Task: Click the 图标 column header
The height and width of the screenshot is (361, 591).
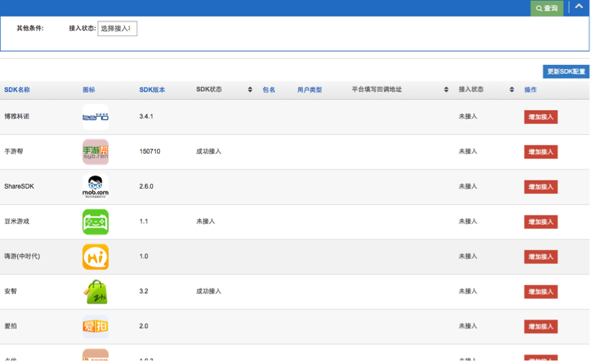Action: coord(89,90)
